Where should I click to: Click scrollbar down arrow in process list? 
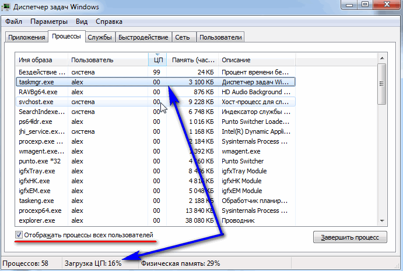point(382,221)
